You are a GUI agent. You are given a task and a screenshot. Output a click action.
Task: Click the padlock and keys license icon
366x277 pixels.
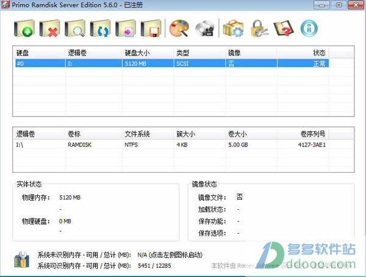click(259, 28)
